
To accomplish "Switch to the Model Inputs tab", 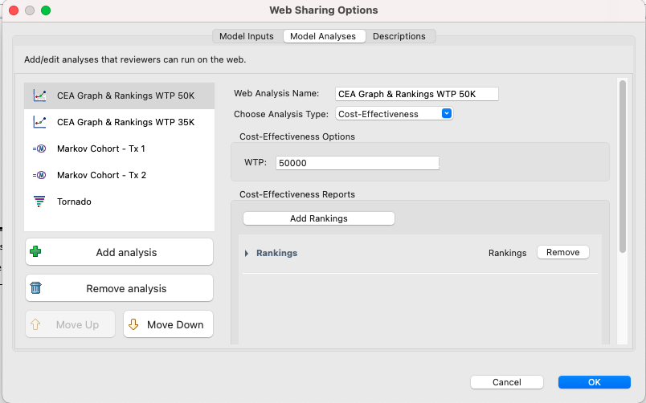I will coord(247,36).
